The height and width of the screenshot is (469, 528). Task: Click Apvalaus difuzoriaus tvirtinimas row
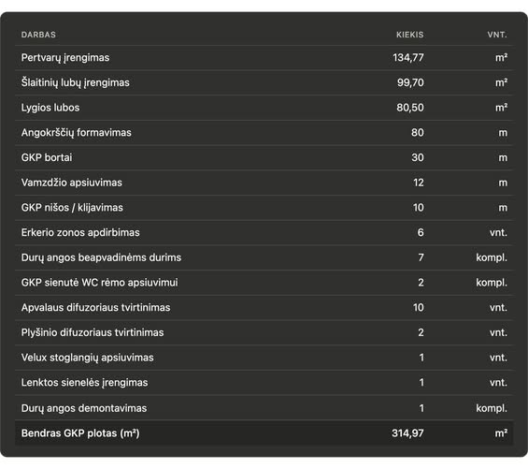[264, 307]
